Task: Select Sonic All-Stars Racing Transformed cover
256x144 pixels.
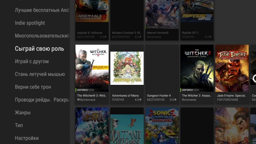Action: click(x=162, y=126)
